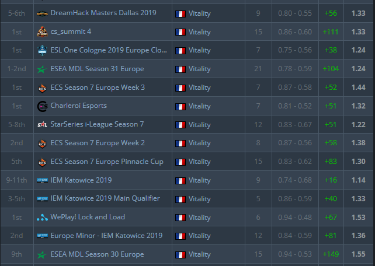Click Vitality team in WePlay! Lock and Load row

pos(200,218)
